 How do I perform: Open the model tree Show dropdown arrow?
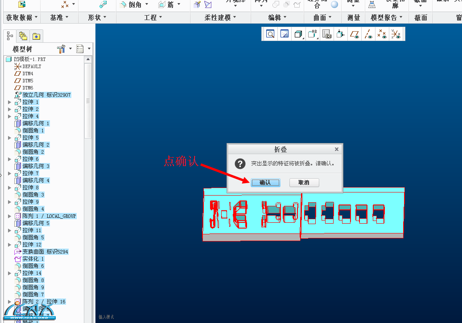click(x=89, y=49)
